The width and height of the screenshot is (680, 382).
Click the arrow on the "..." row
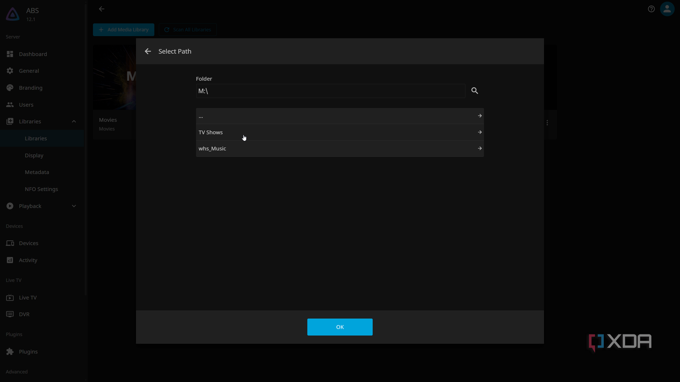480,116
